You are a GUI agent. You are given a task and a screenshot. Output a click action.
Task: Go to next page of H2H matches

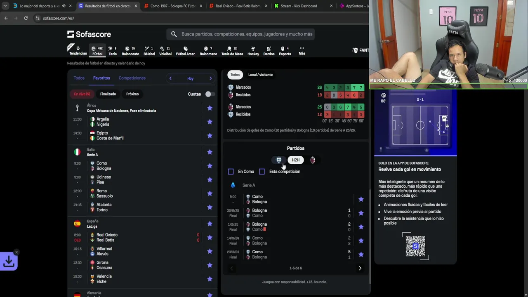pos(360,268)
